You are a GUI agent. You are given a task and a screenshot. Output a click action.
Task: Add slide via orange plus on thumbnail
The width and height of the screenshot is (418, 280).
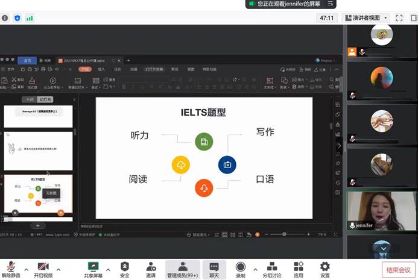61,213
